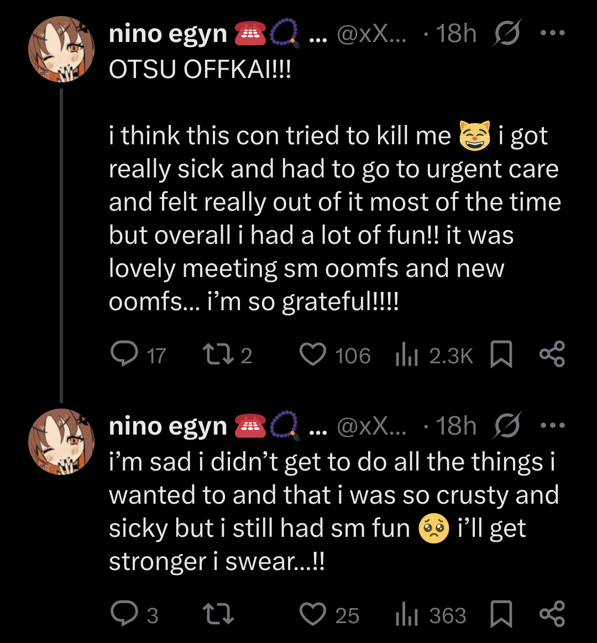Like the tweet with 106 likes

[x=313, y=354]
